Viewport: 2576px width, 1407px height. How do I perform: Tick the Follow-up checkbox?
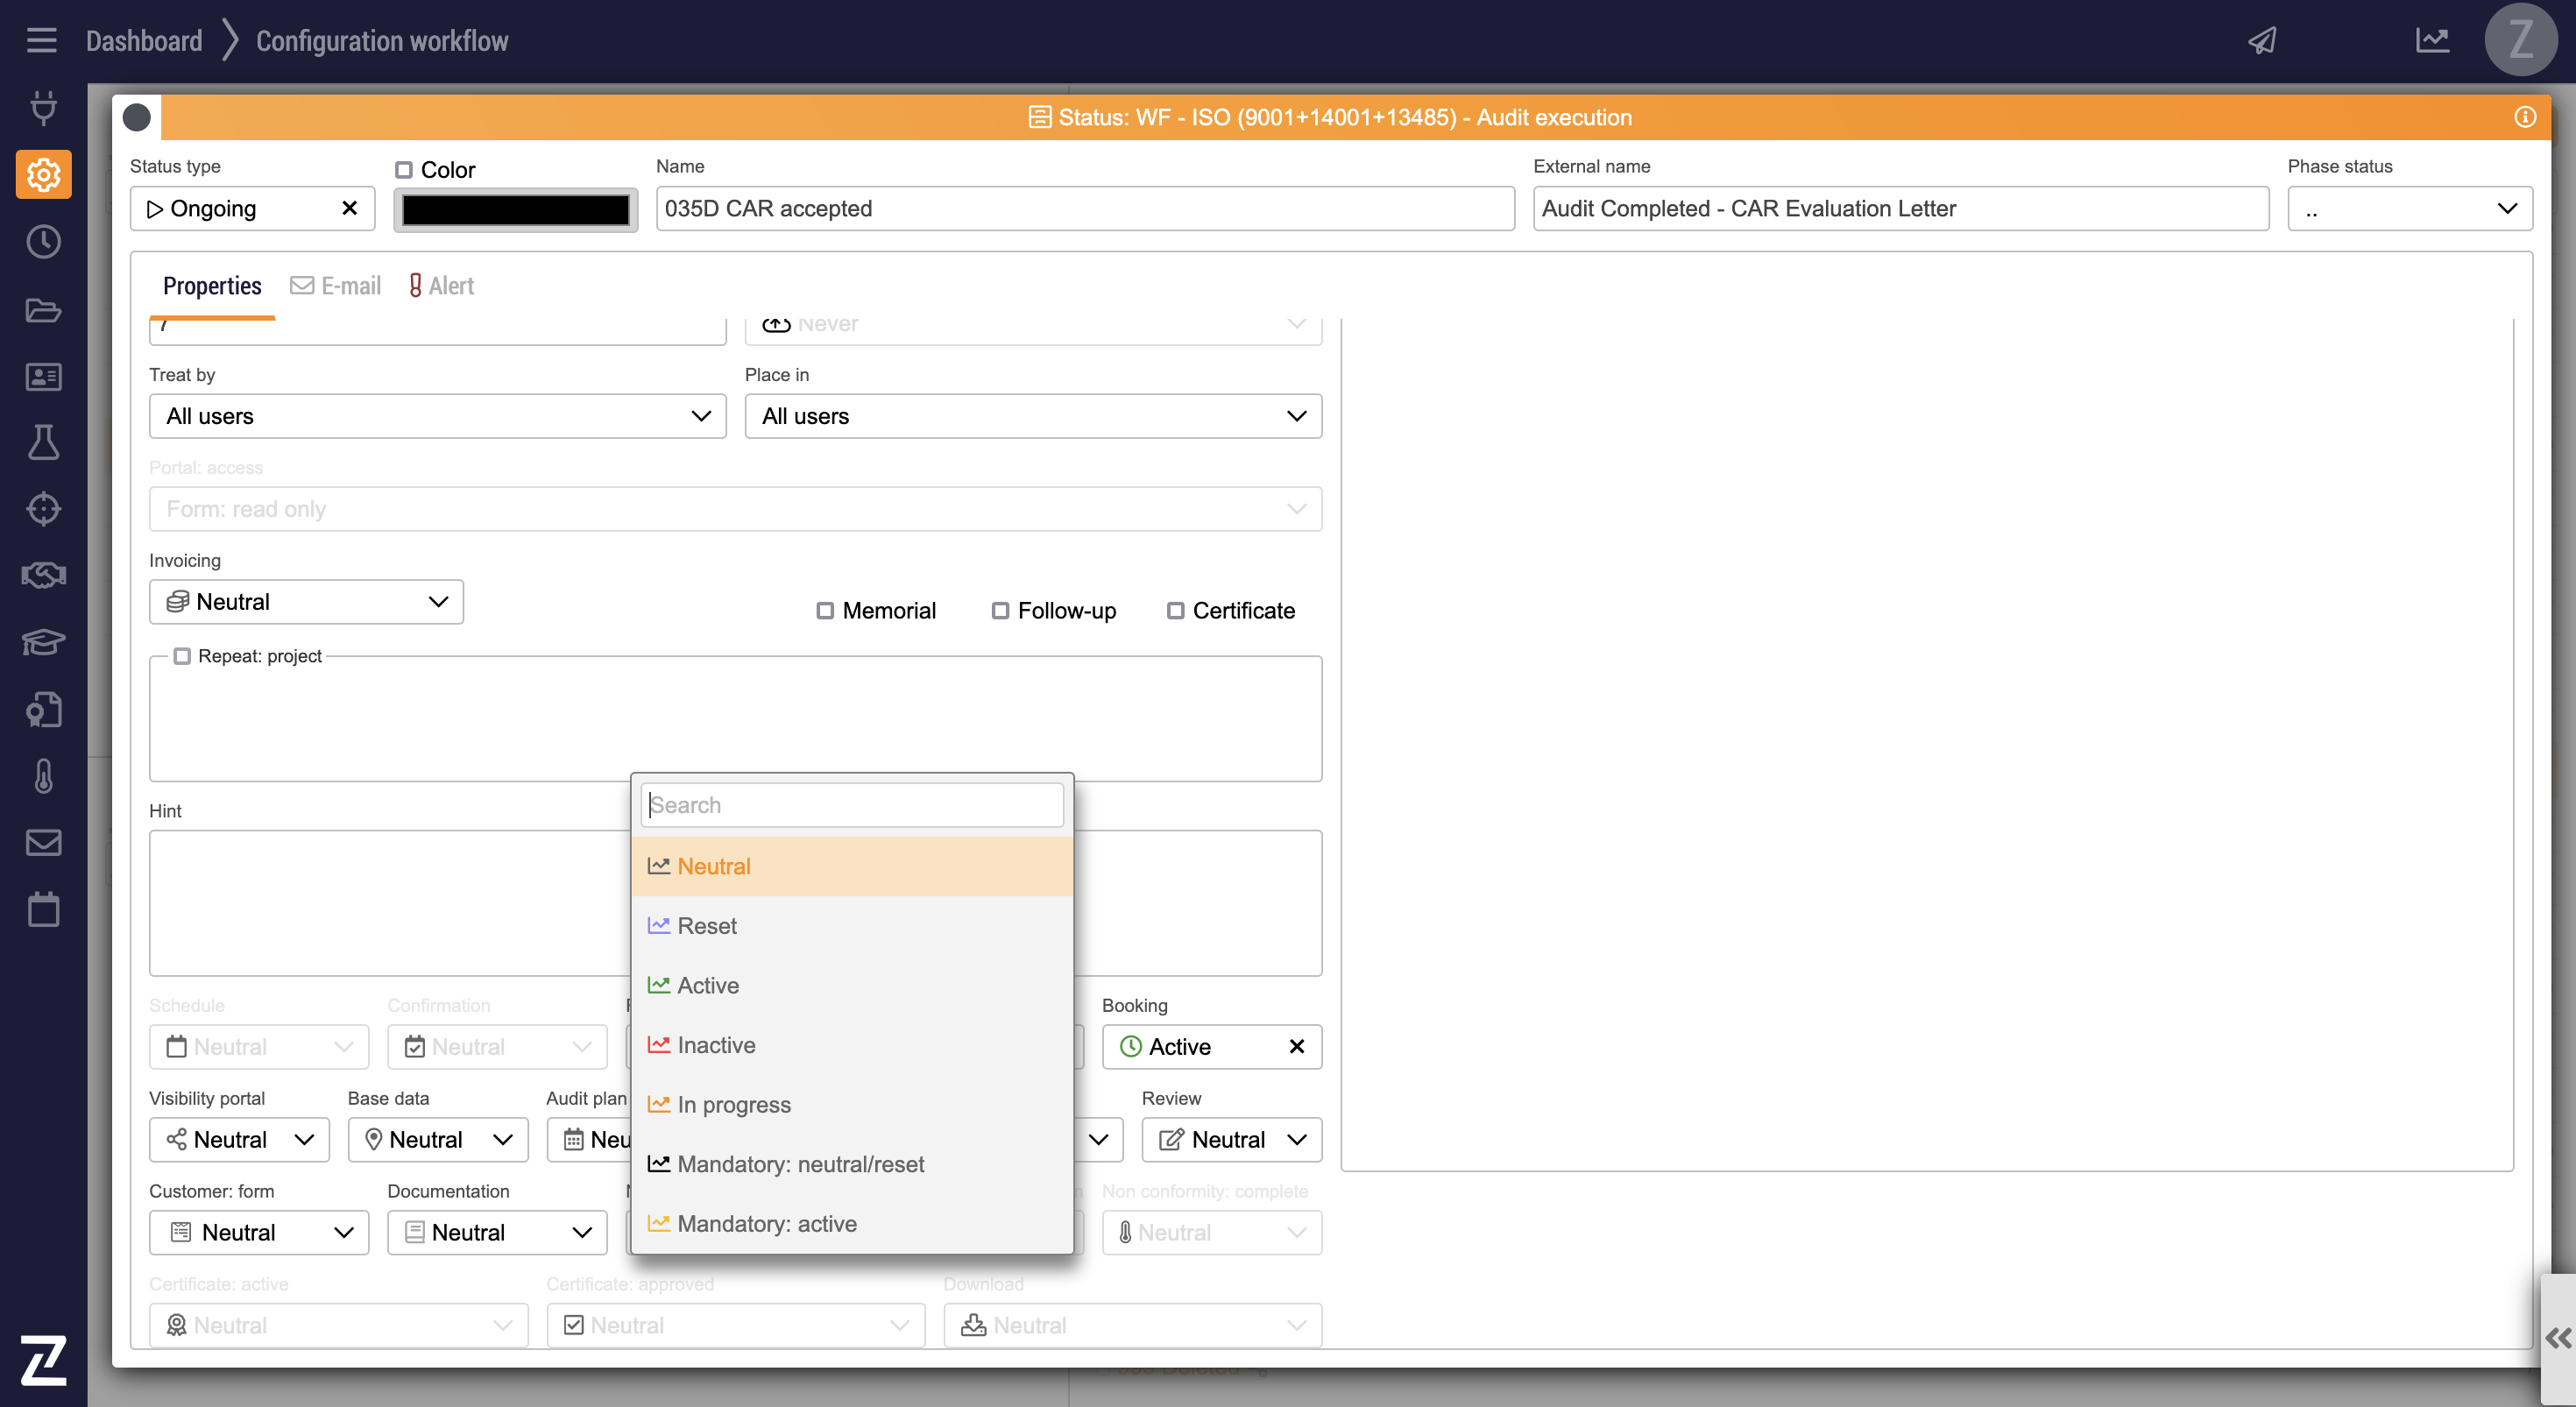coord(1000,610)
